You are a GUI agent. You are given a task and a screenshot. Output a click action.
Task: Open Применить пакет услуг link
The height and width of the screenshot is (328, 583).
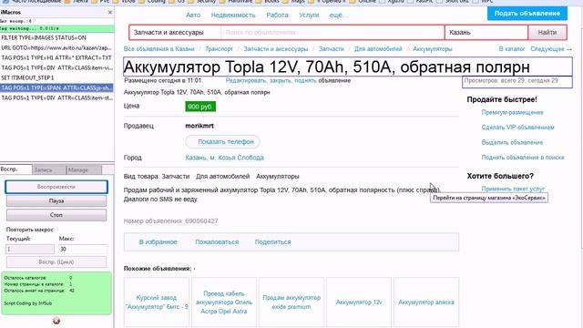(513, 189)
